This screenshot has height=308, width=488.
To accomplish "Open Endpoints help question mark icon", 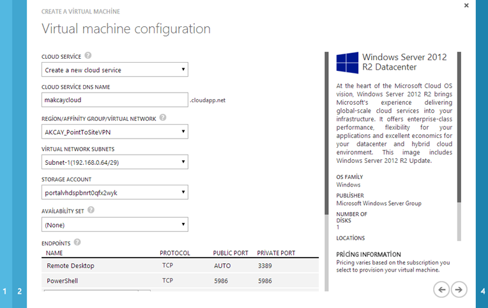I will tap(77, 242).
